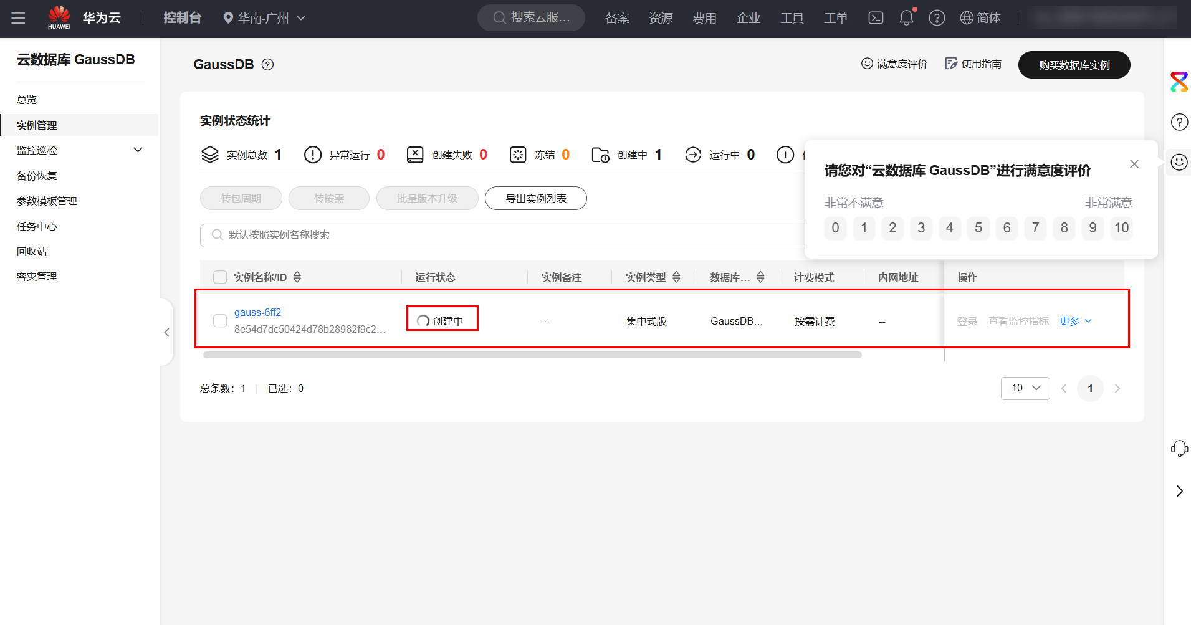Click the horizontal table scrollbar
Screen dimensions: 1191x625
click(532, 355)
